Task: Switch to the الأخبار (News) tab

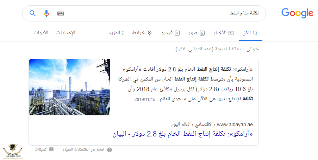Action: [x=223, y=33]
